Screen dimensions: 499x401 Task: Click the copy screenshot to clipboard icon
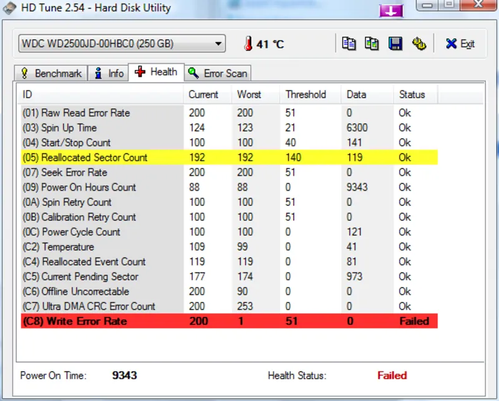pyautogui.click(x=372, y=44)
